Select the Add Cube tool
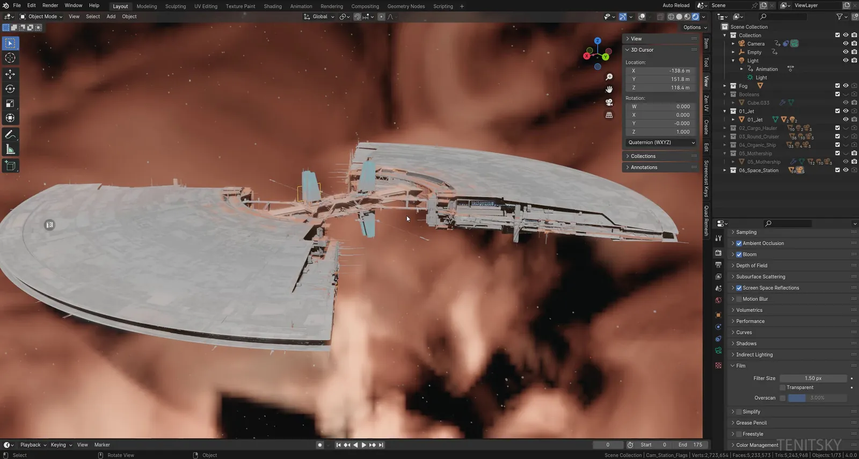859x459 pixels. click(10, 165)
